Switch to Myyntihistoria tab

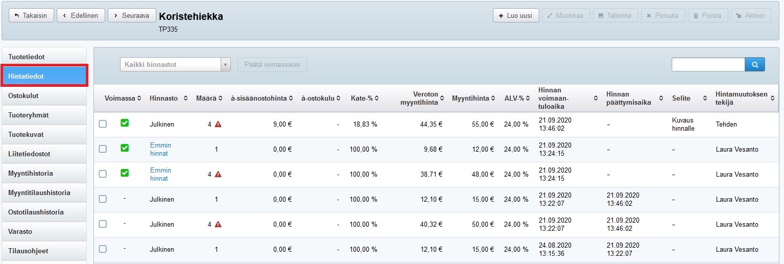tap(44, 173)
